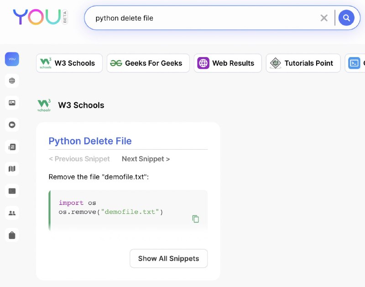Open the social people sidebar icon
This screenshot has width=365, height=287.
coord(12,213)
